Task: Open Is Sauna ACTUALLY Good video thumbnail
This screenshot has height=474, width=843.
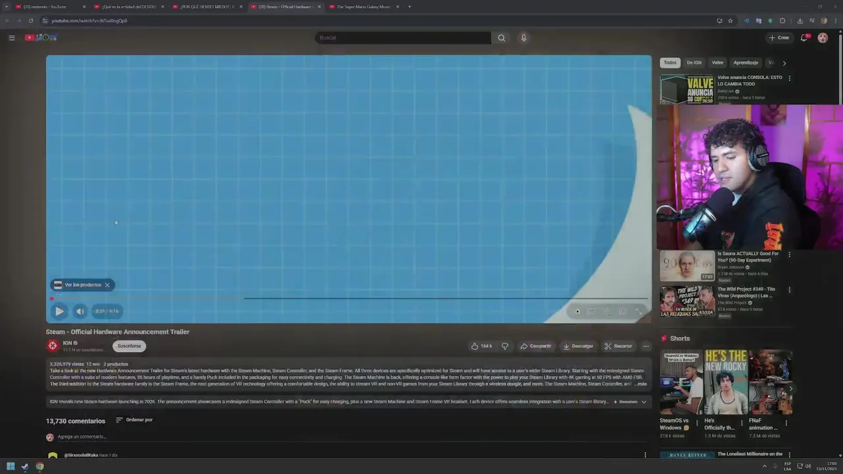Action: [687, 266]
